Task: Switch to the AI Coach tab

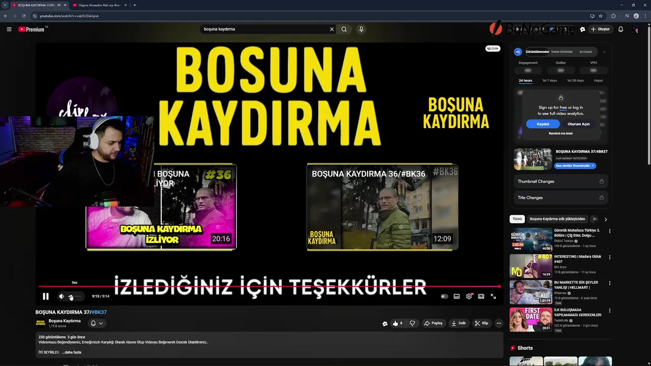Action: point(585,52)
